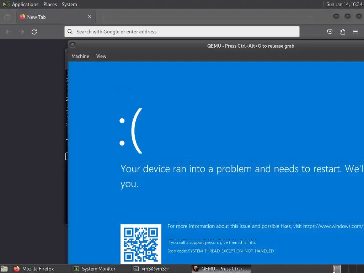Click the clock showing Sun Jan 14
The height and width of the screenshot is (273, 364).
point(344,4)
